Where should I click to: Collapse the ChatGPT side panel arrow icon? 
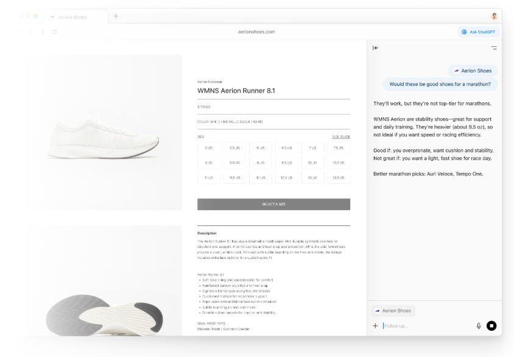click(x=375, y=48)
